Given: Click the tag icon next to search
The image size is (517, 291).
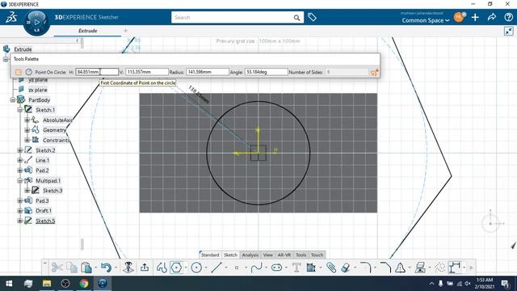Looking at the screenshot, I should click(x=312, y=17).
